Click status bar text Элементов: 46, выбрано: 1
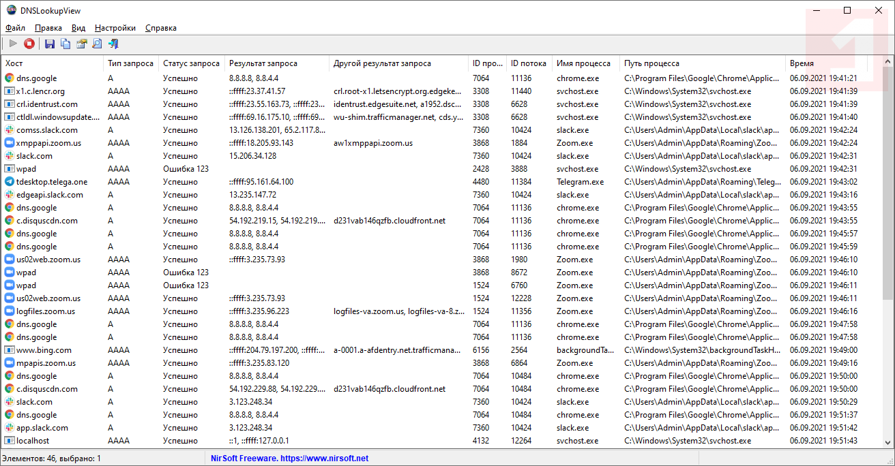 pyautogui.click(x=52, y=459)
